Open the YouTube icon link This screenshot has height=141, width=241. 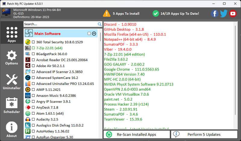point(233,13)
